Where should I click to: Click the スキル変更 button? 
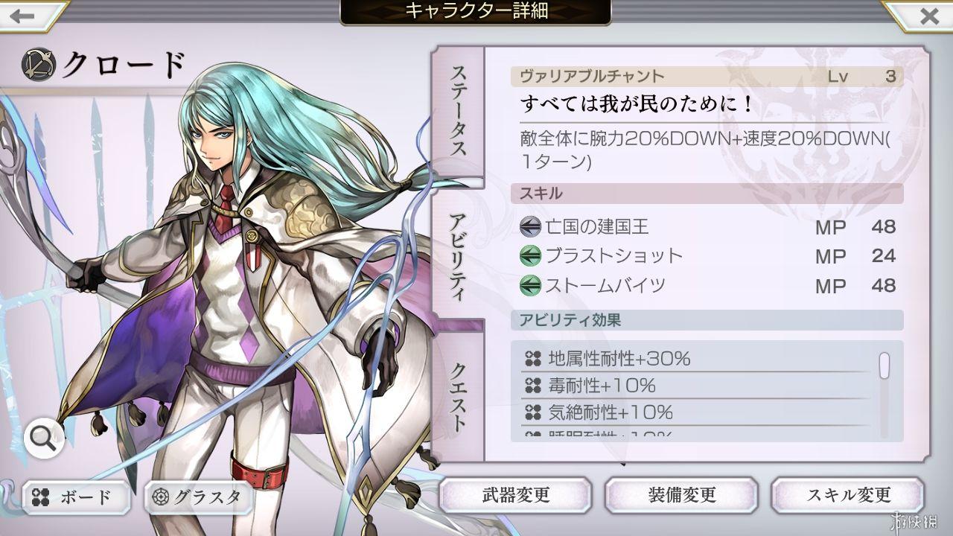[x=848, y=495]
